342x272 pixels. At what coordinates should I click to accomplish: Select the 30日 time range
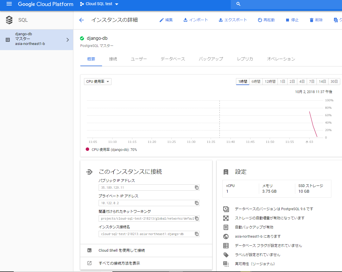pos(334,82)
